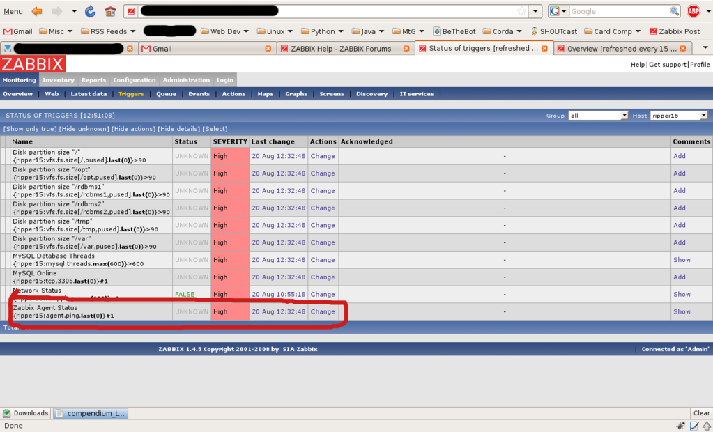
Task: Click the red High severity cell for MySQL Online
Action: coord(230,277)
